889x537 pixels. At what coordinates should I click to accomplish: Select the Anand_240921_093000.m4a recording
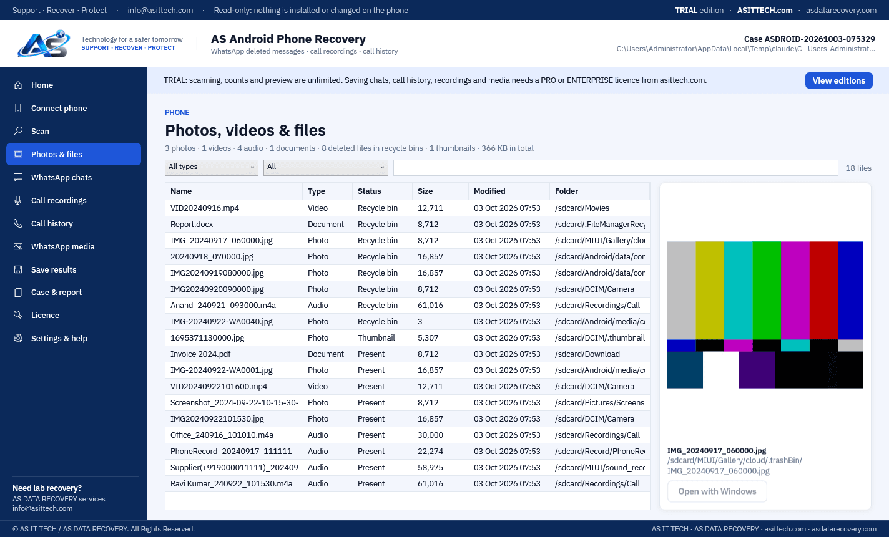(407, 306)
